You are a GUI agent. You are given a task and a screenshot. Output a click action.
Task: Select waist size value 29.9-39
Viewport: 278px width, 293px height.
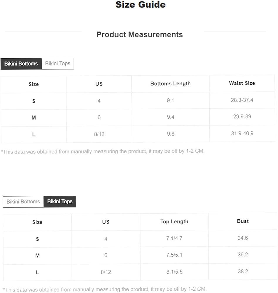click(x=242, y=117)
